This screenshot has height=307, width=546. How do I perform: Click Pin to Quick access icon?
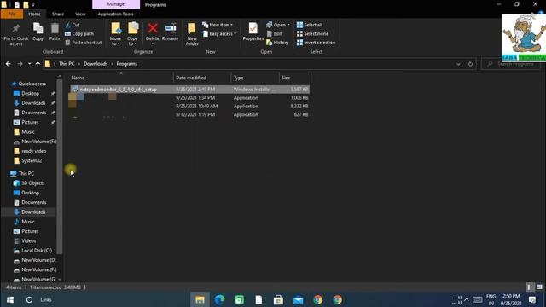click(x=16, y=34)
